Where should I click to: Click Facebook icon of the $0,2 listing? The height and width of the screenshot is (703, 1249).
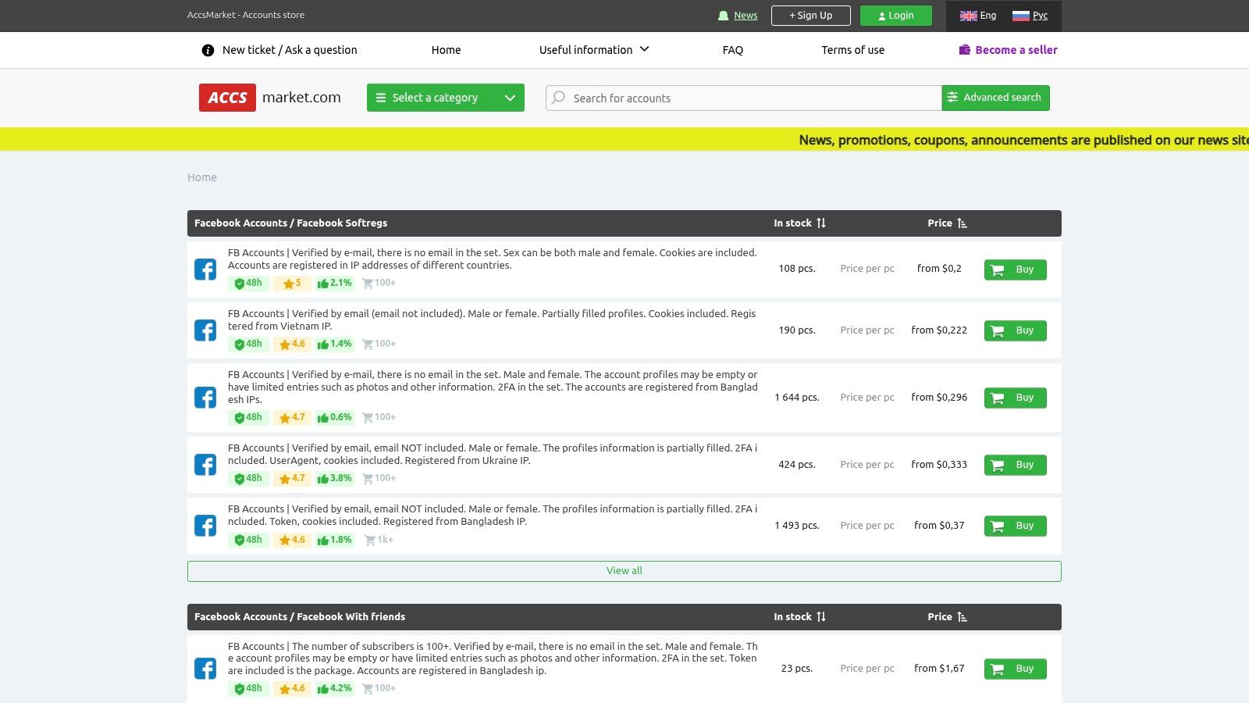[205, 269]
